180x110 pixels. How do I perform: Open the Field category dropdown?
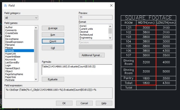(21, 18)
